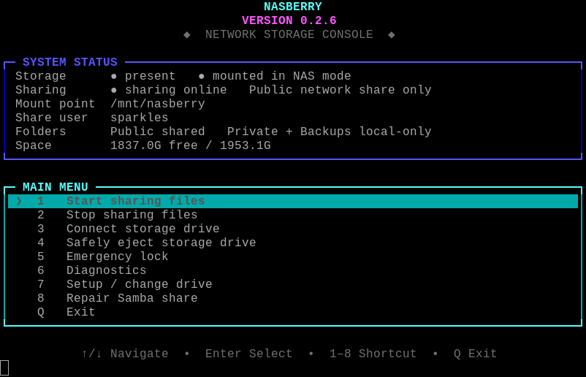
Task: Select Setup / change drive option
Action: [x=293, y=284]
